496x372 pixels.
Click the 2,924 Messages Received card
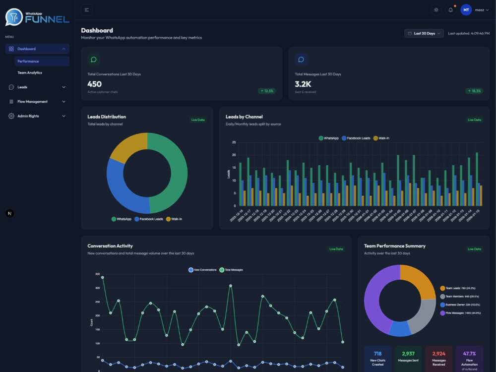[439, 359]
